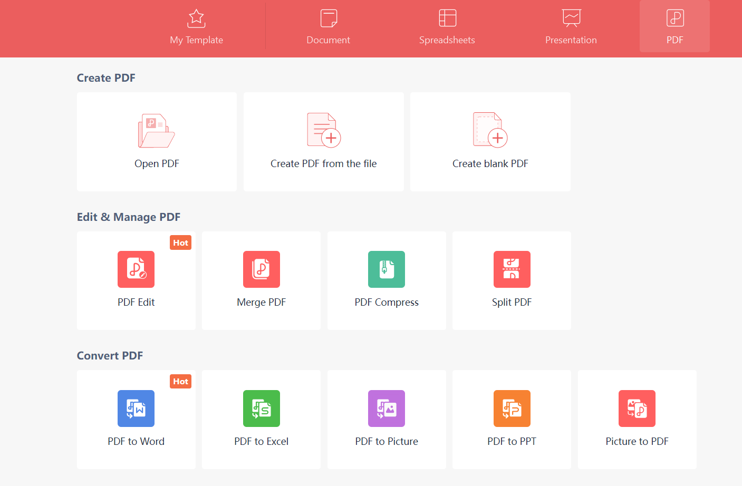Click the Hot badge on PDF to Word
The width and height of the screenshot is (742, 486).
(x=180, y=381)
